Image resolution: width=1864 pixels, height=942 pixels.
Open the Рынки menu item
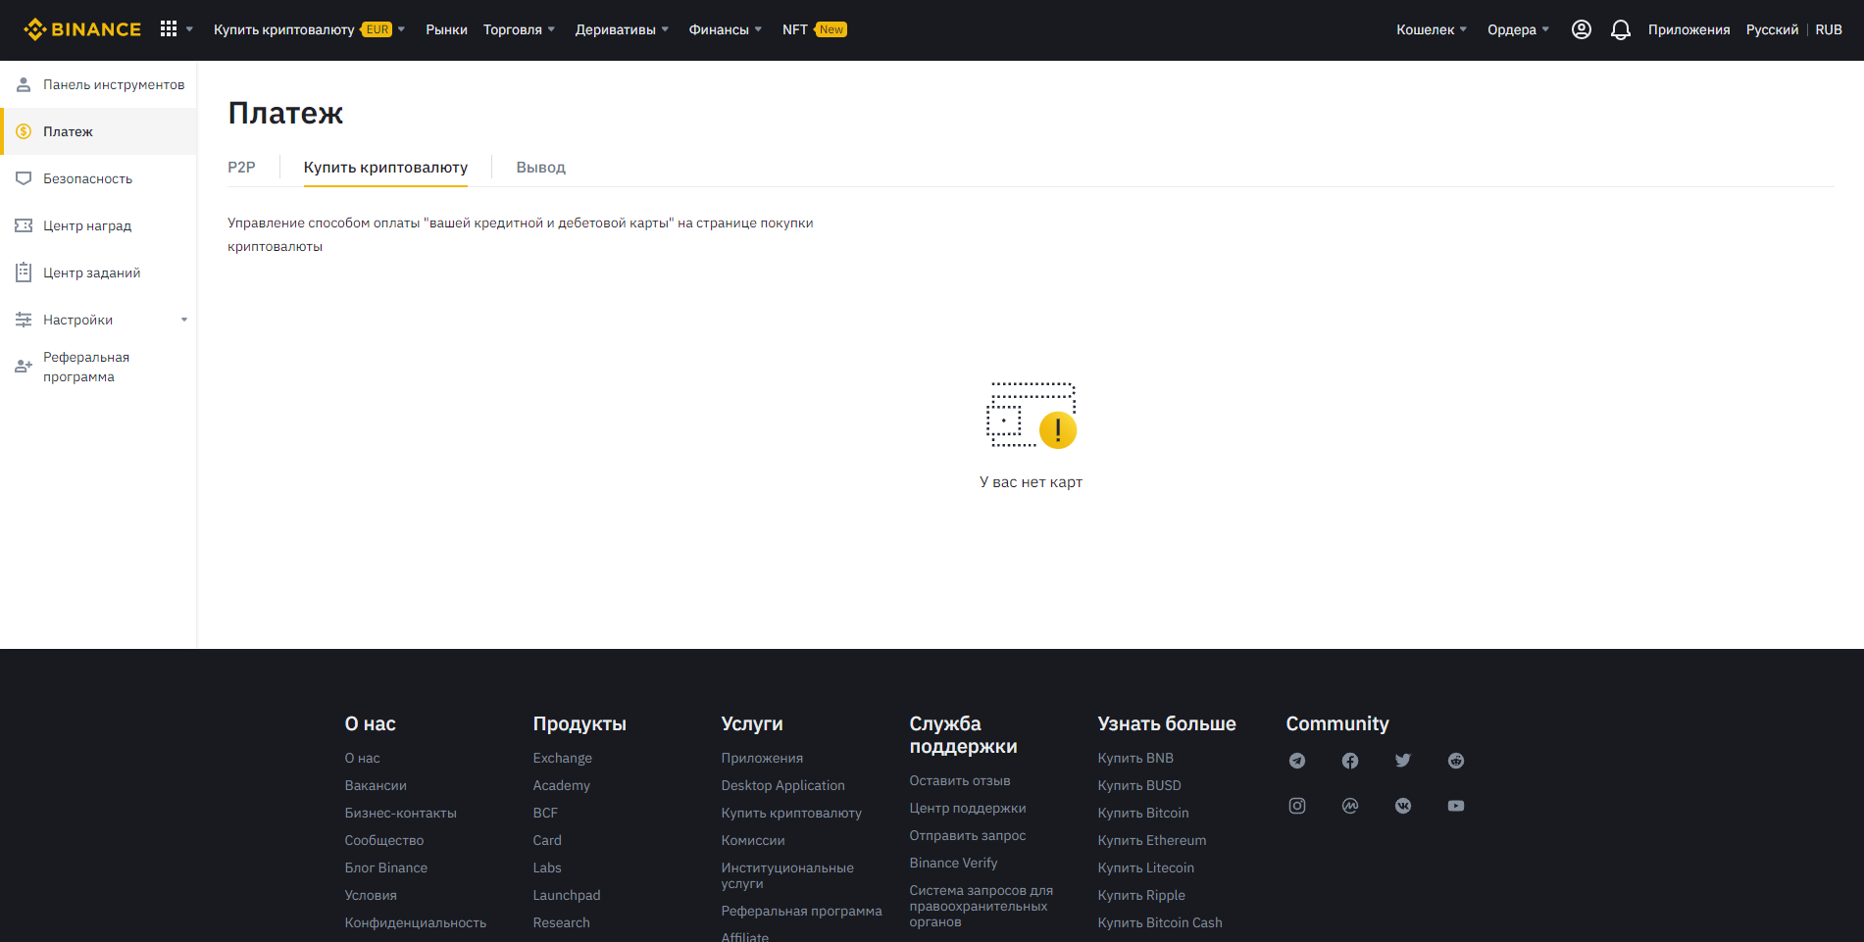click(446, 29)
